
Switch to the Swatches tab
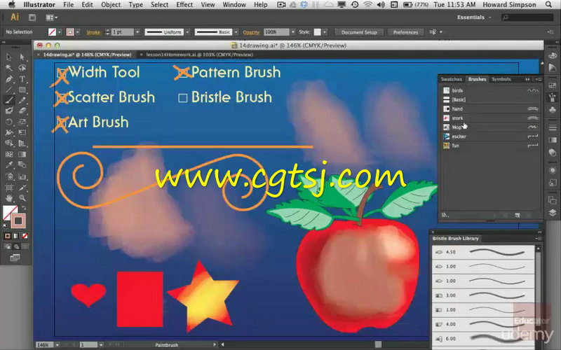tap(451, 79)
